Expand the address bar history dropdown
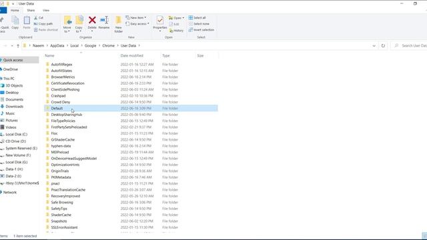 pos(374,46)
